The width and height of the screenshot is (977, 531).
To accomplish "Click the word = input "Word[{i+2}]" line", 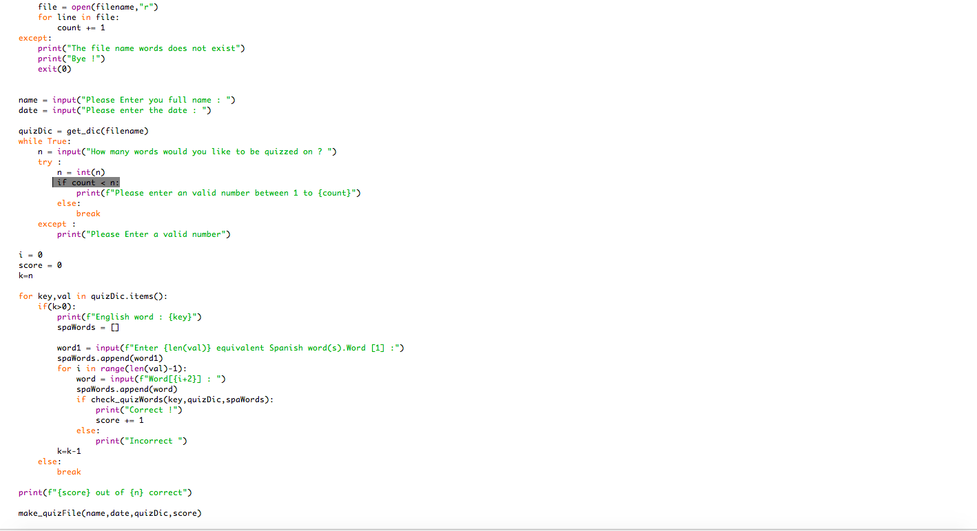I will click(x=151, y=379).
